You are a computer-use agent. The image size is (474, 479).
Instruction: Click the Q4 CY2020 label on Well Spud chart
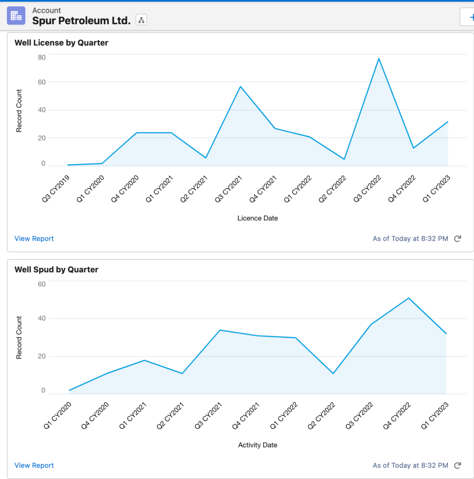95,415
